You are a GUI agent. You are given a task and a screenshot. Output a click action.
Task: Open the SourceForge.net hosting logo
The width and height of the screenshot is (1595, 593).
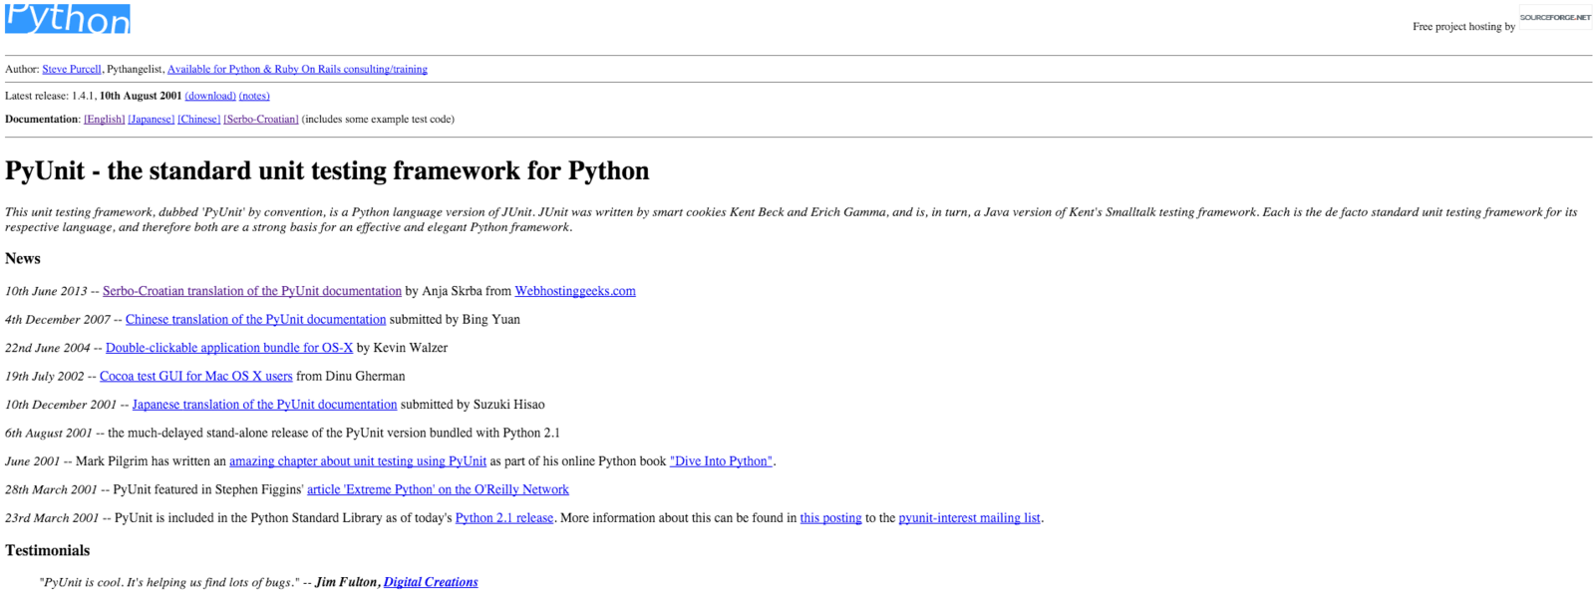coord(1555,17)
